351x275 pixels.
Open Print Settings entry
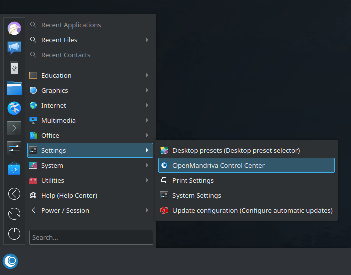point(247,180)
